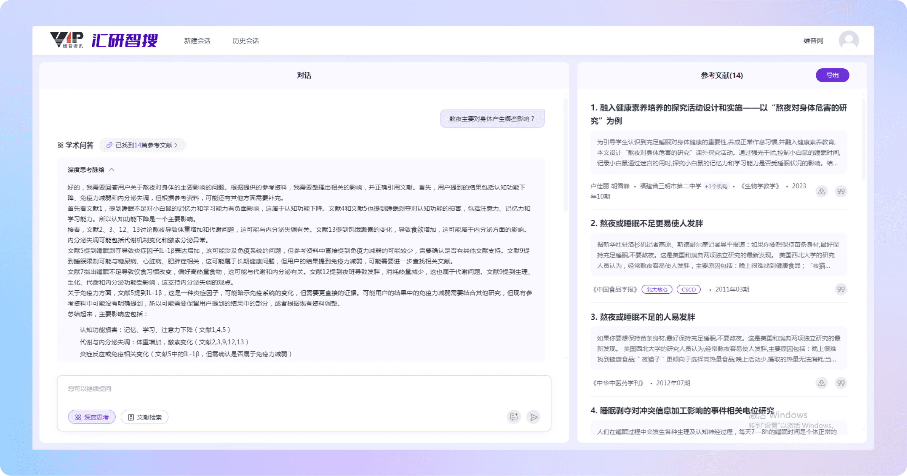This screenshot has width=907, height=476.
Task: Open the 维普网 link
Action: tap(813, 41)
